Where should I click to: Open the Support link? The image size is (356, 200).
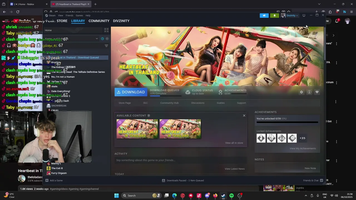coord(241,103)
